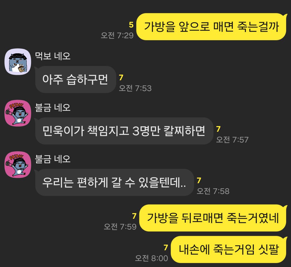Tap unread count 7 next to 아주 습하구먼
The height and width of the screenshot is (267, 291).
click(x=121, y=77)
